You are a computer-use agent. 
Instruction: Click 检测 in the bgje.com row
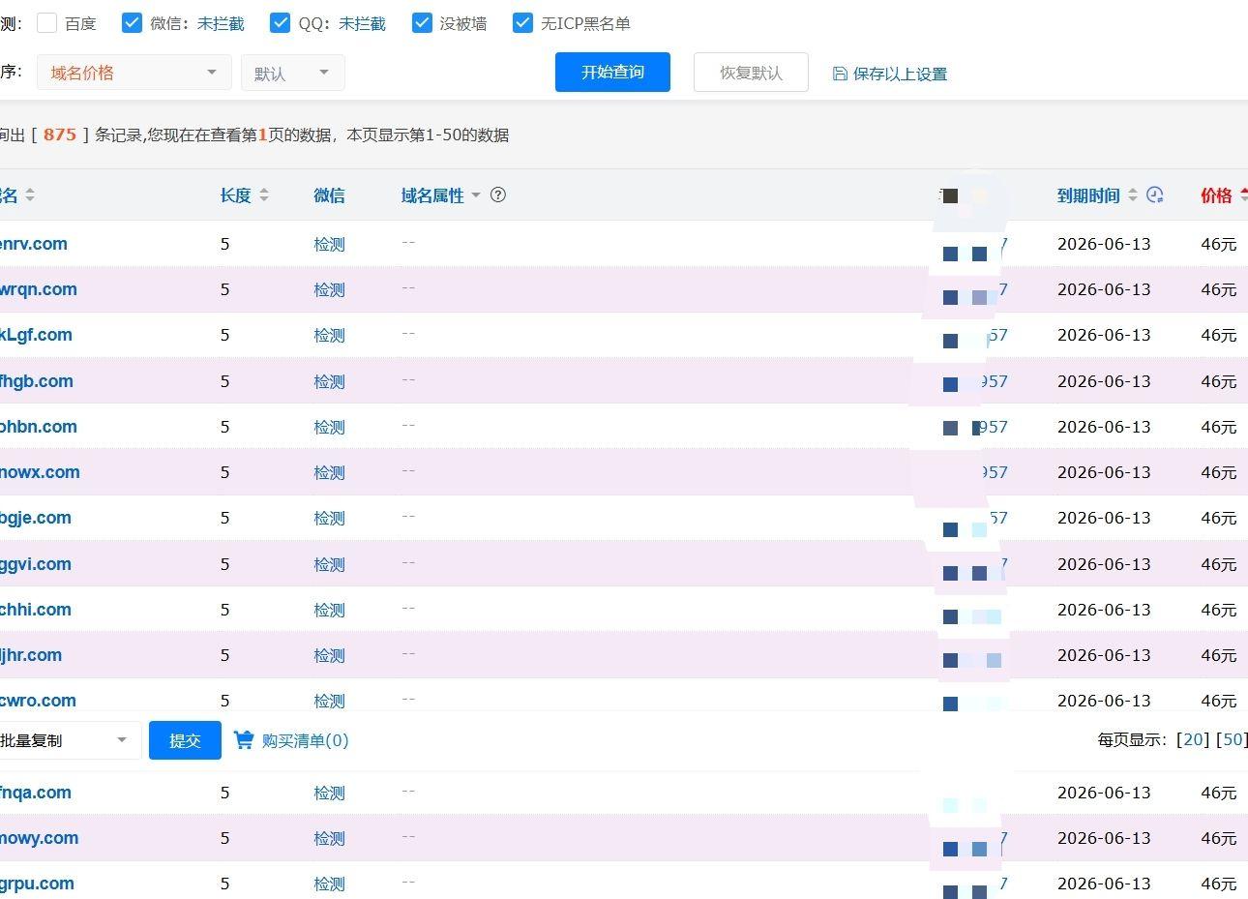pos(329,518)
